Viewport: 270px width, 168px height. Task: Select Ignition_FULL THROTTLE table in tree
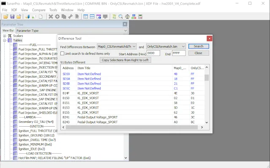click(x=38, y=131)
